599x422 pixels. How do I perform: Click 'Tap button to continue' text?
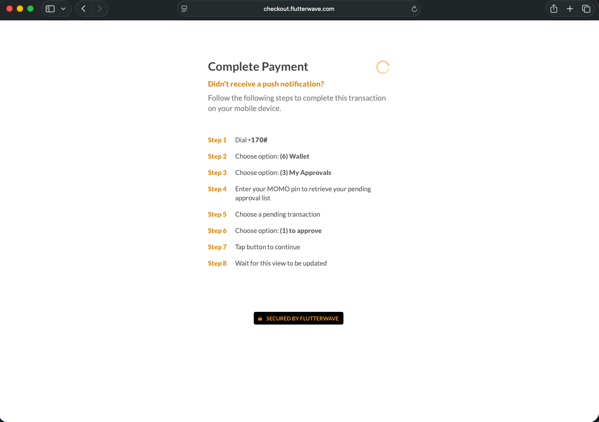coord(268,247)
